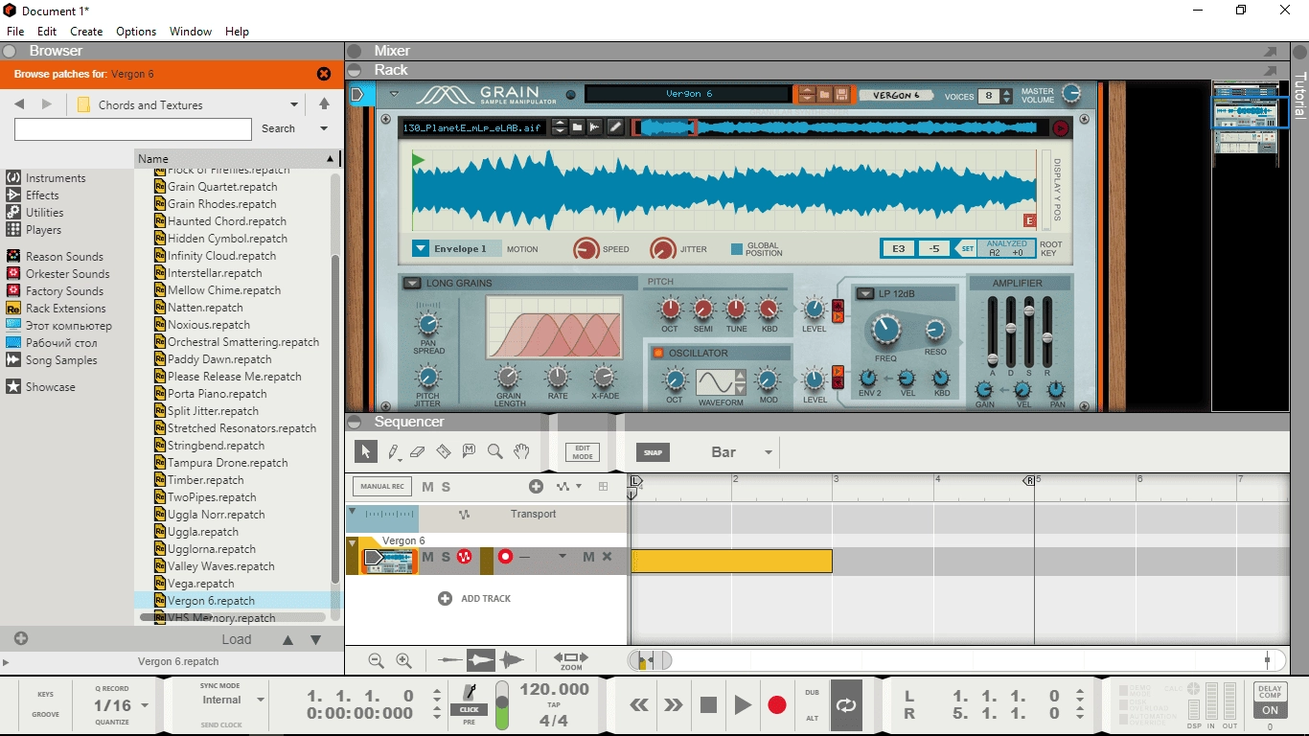Open the Options menu
The image size is (1309, 736).
[x=136, y=32]
